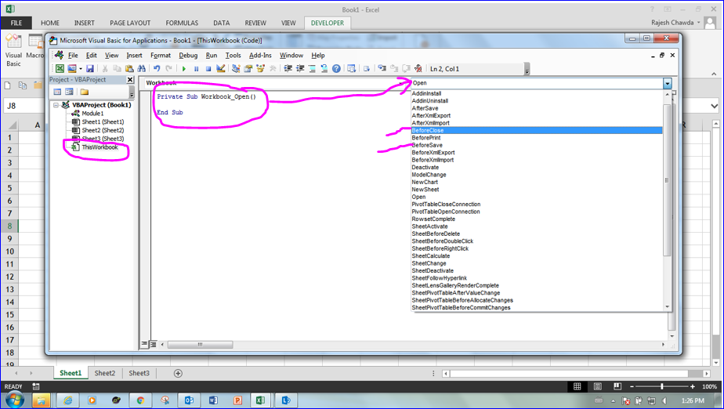724x409 pixels.
Task: Click Toggle Folders icon in Project pane
Action: [84, 92]
